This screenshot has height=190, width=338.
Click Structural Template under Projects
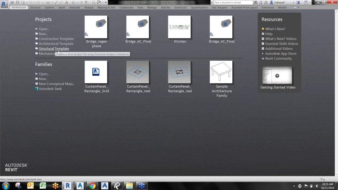54,49
